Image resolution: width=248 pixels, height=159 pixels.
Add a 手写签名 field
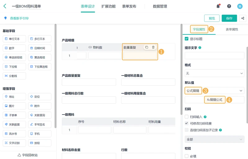40,125
